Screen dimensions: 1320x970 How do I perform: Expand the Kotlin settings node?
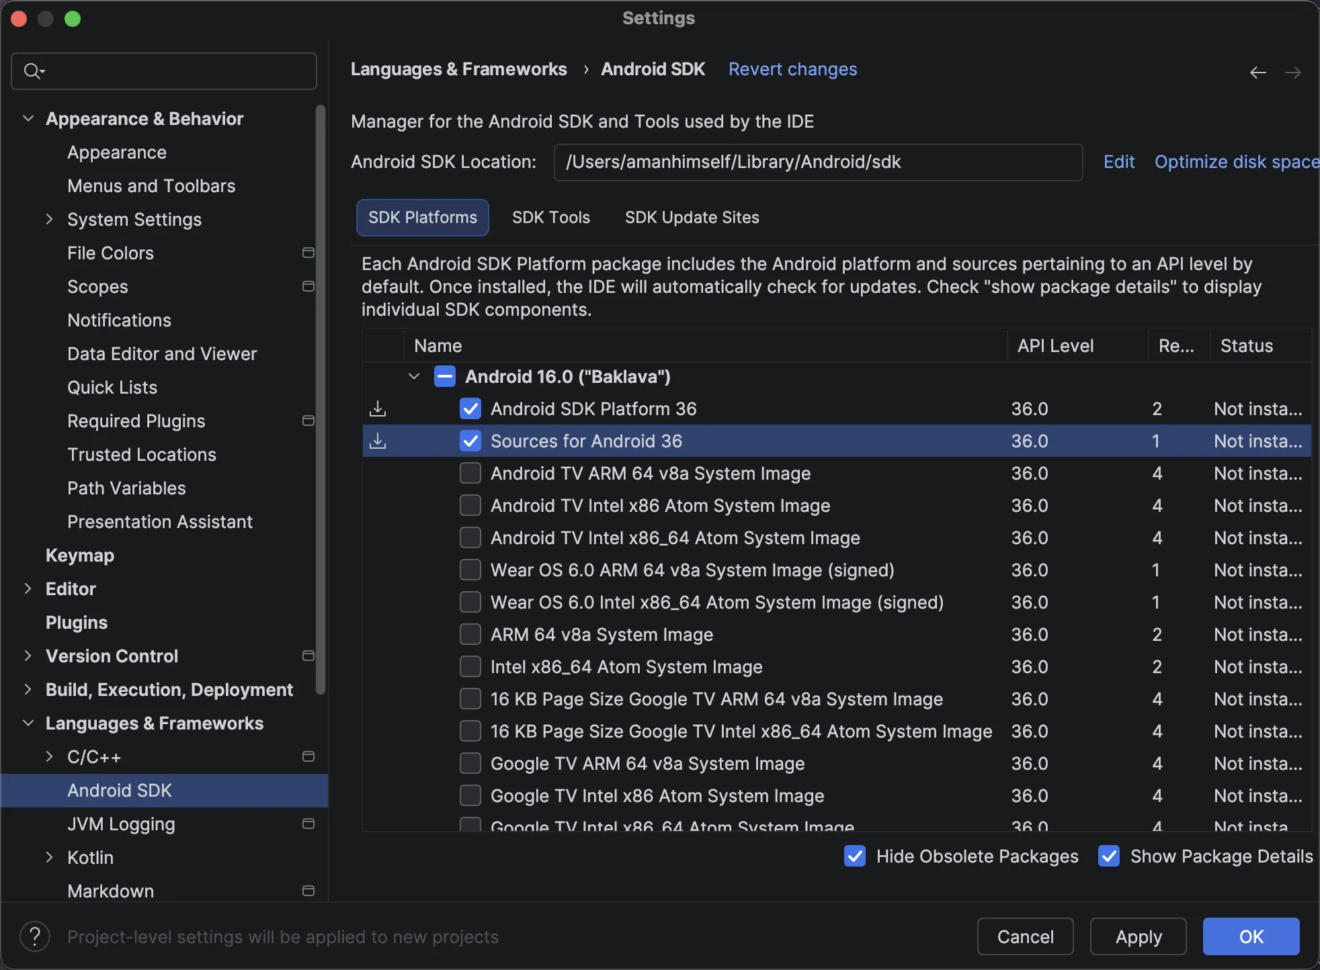click(x=49, y=857)
